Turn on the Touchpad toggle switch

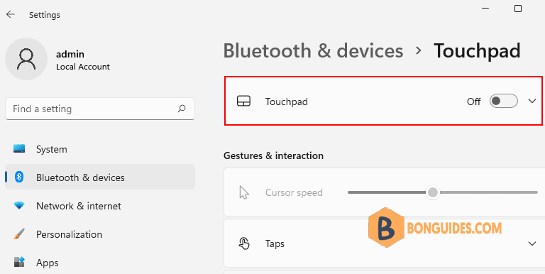point(504,102)
